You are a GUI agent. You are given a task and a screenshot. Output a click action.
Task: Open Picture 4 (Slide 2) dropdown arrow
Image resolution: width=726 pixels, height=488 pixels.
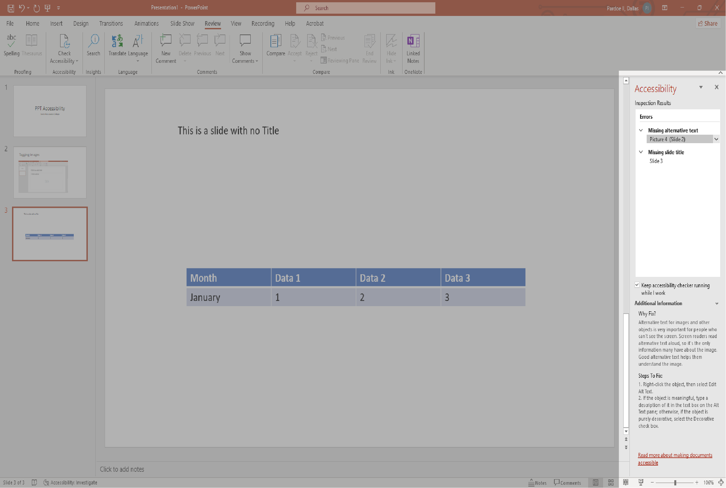click(x=716, y=139)
